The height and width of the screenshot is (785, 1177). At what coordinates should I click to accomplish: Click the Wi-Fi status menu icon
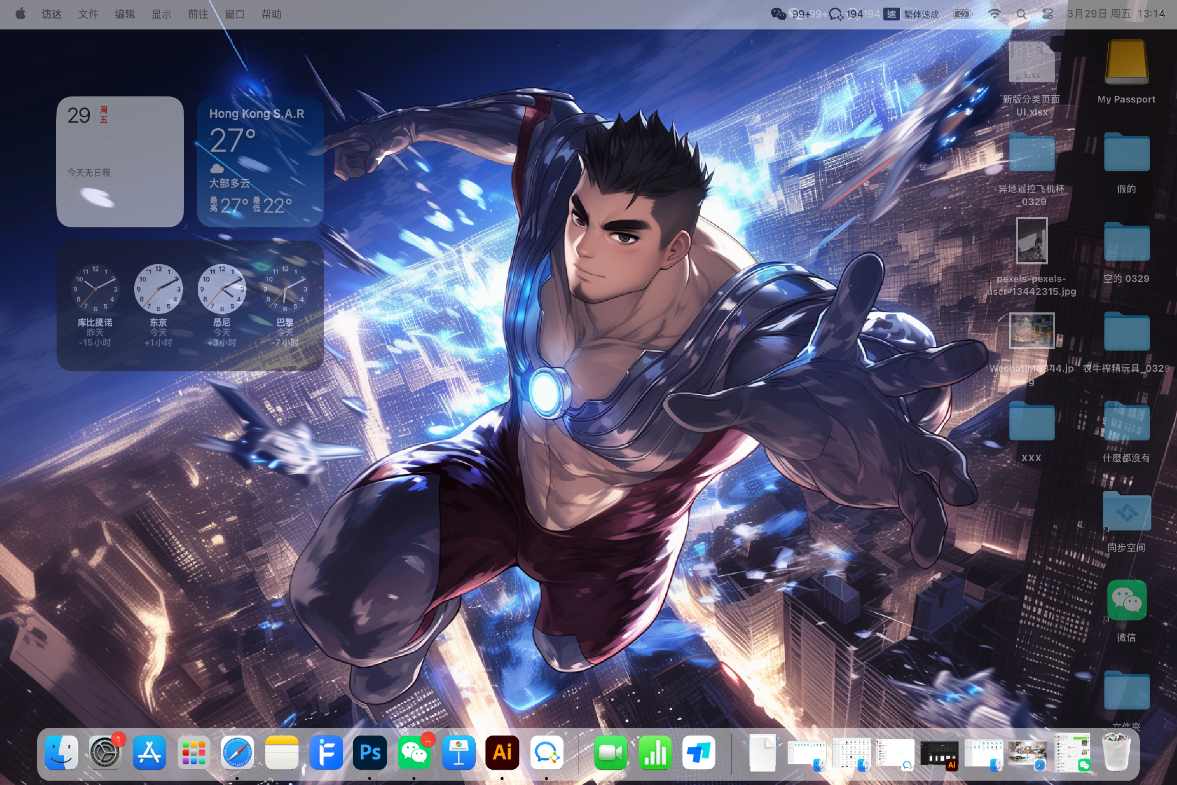994,14
